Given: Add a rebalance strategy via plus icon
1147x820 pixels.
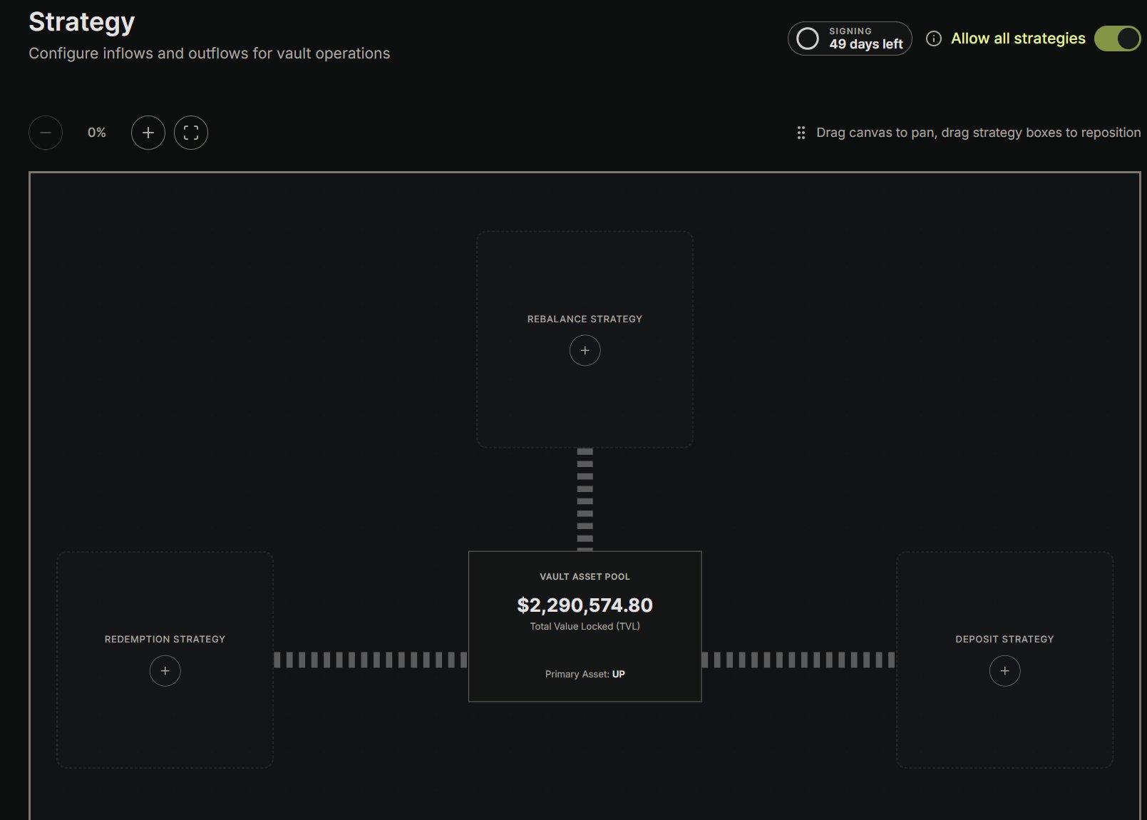Looking at the screenshot, I should [585, 351].
